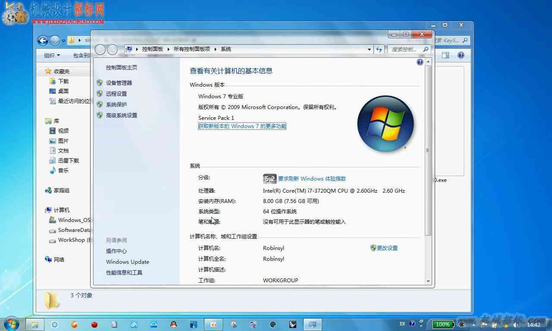This screenshot has height=331, width=552.
Task: Select 音乐 library in Explorer sidebar
Action: tap(63, 170)
